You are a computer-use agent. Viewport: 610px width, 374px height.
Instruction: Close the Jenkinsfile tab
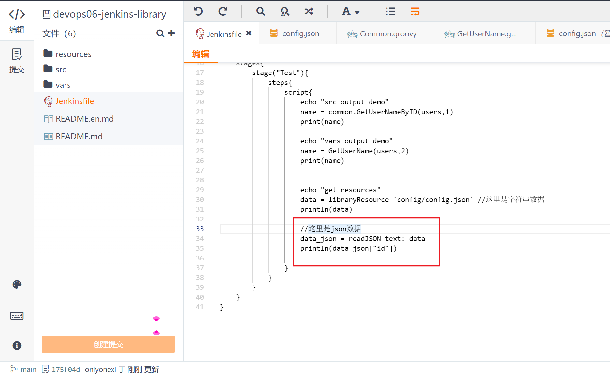point(249,33)
